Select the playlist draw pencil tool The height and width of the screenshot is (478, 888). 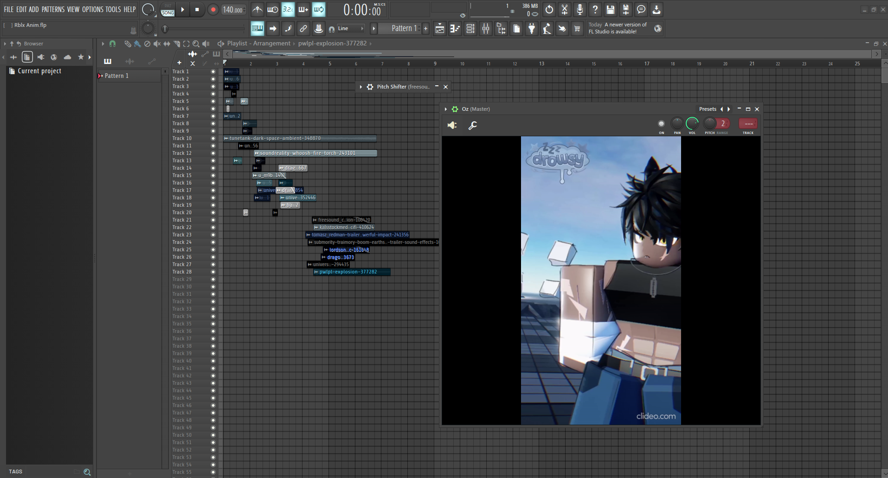(128, 44)
